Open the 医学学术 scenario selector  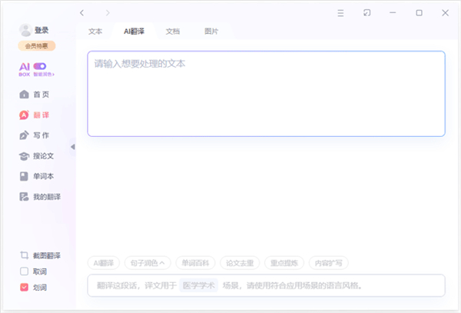[198, 285]
